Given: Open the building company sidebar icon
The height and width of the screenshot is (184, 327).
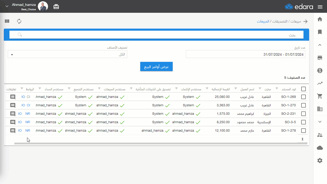Looking at the screenshot, I should 320,109.
